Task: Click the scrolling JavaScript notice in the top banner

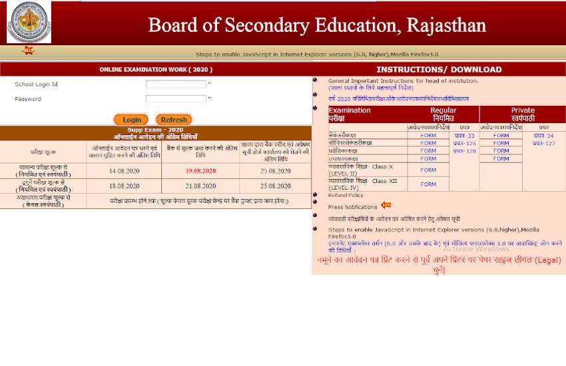Action: click(x=317, y=55)
